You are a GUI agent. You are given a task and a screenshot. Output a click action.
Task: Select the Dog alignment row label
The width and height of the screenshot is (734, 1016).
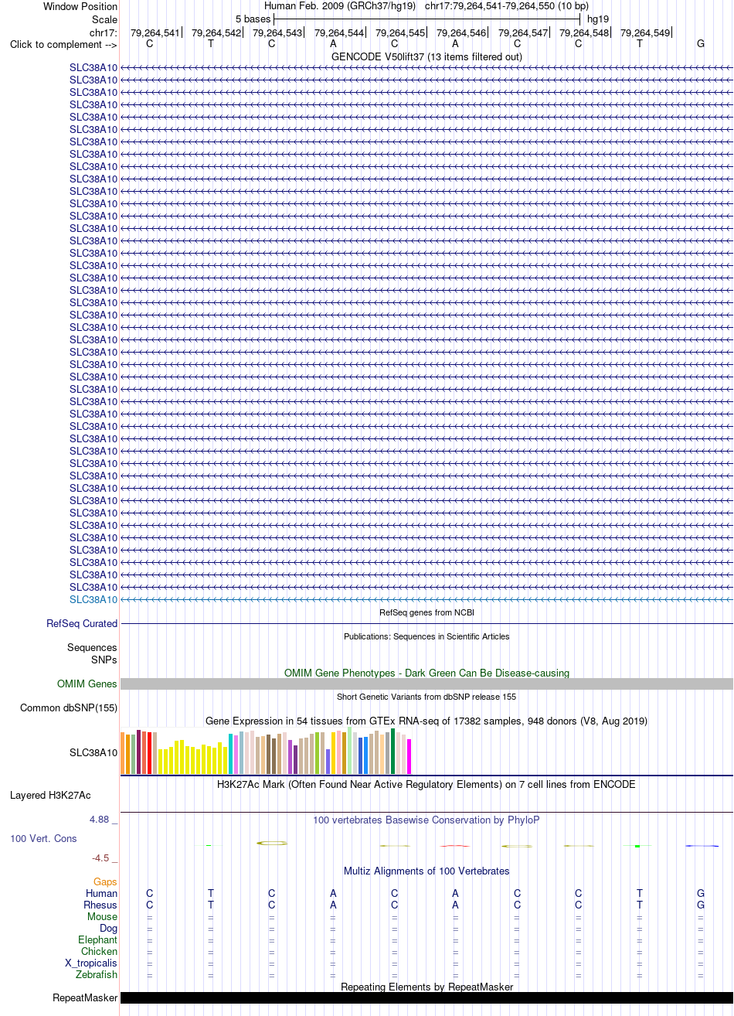[x=109, y=928]
